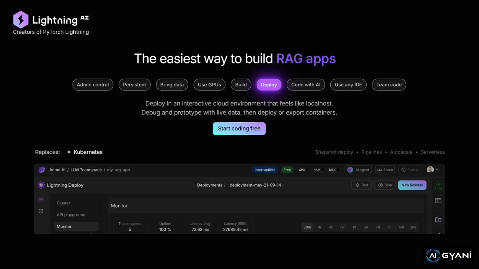The width and height of the screenshot is (479, 269).
Task: Click the Kubernetes wheel icon
Action: [69, 152]
